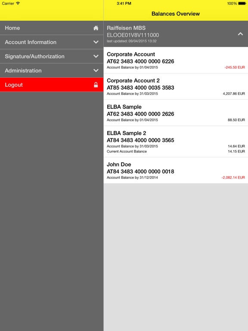Viewport: 248px width, 331px height.
Task: Click IBAN AT62 3483 4000 0000 2626
Action: click(140, 114)
